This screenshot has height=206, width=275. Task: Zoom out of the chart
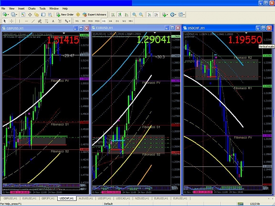click(x=141, y=14)
